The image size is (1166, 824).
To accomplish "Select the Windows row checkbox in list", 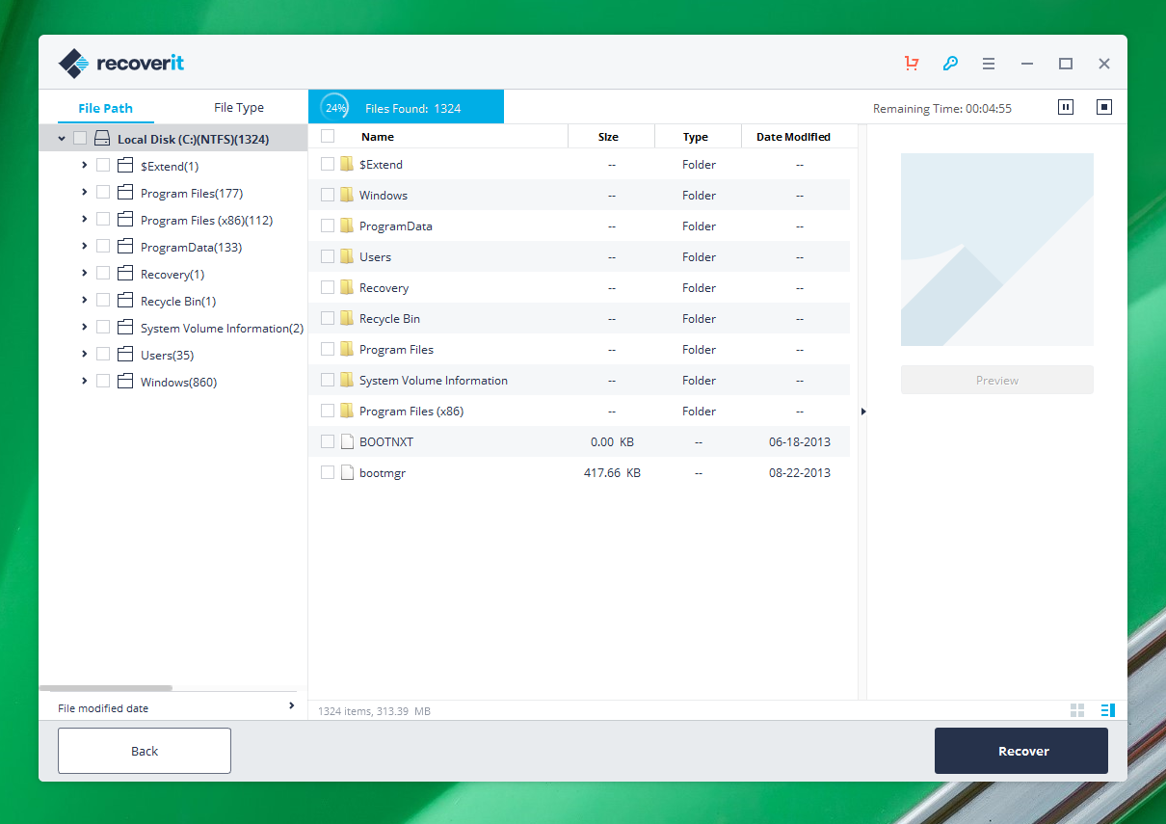I will pos(328,195).
